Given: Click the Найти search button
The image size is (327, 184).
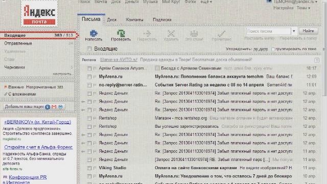Looking at the screenshot, I should pyautogui.click(x=309, y=31).
